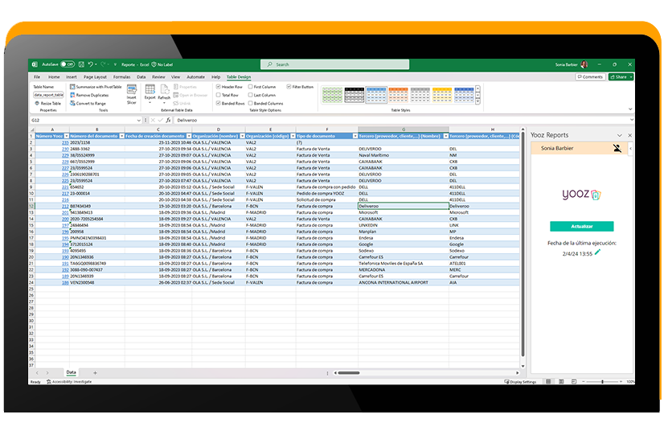Screen dimensions: 664x435
Task: Click the Comments button
Action: tap(589, 77)
